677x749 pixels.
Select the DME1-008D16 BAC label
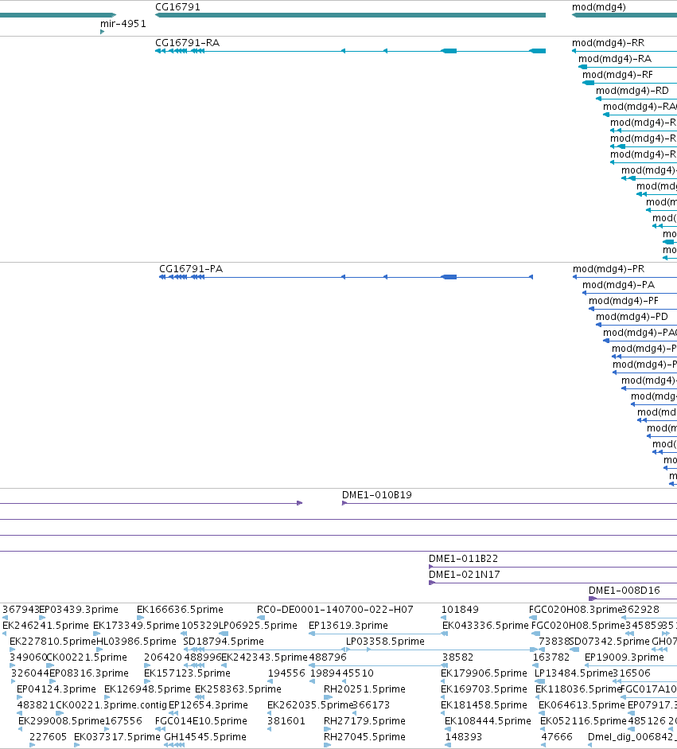624,591
